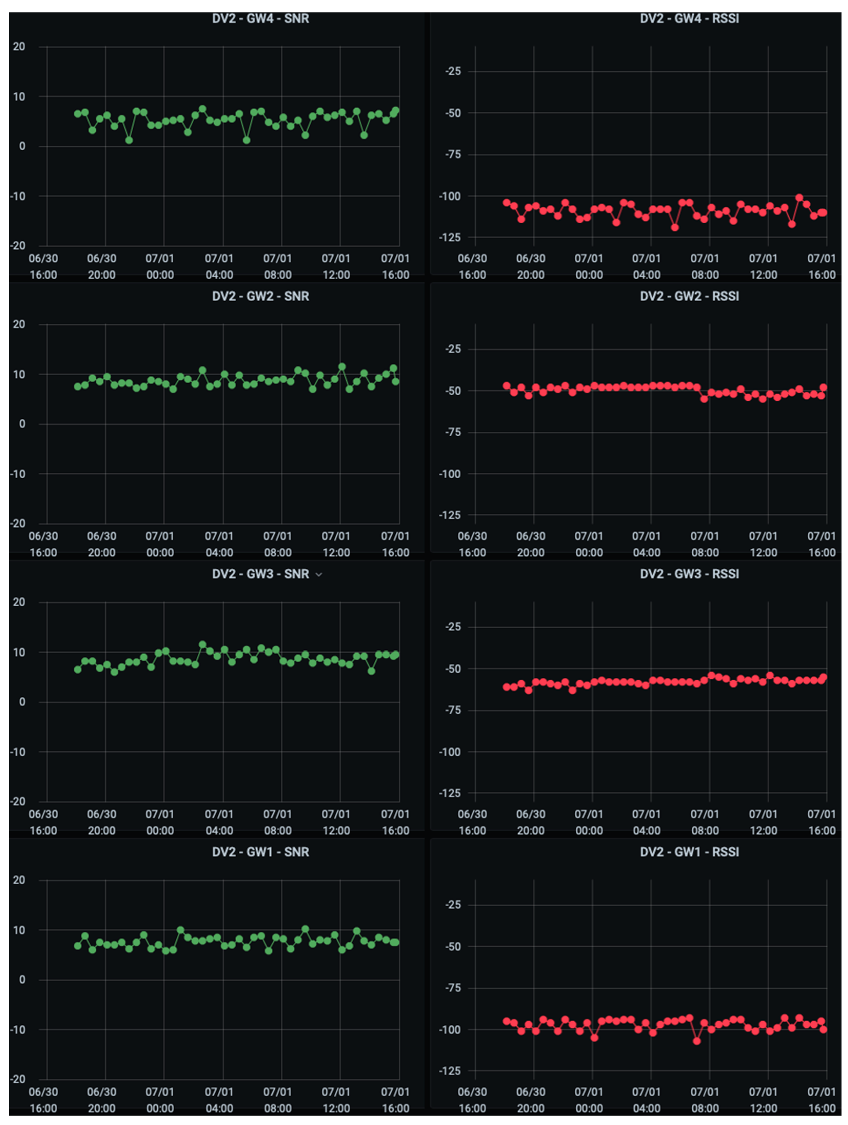Image resolution: width=848 pixels, height=1125 pixels.
Task: Click the highest red point in the GW4 RSSI graph
Action: coord(799,197)
